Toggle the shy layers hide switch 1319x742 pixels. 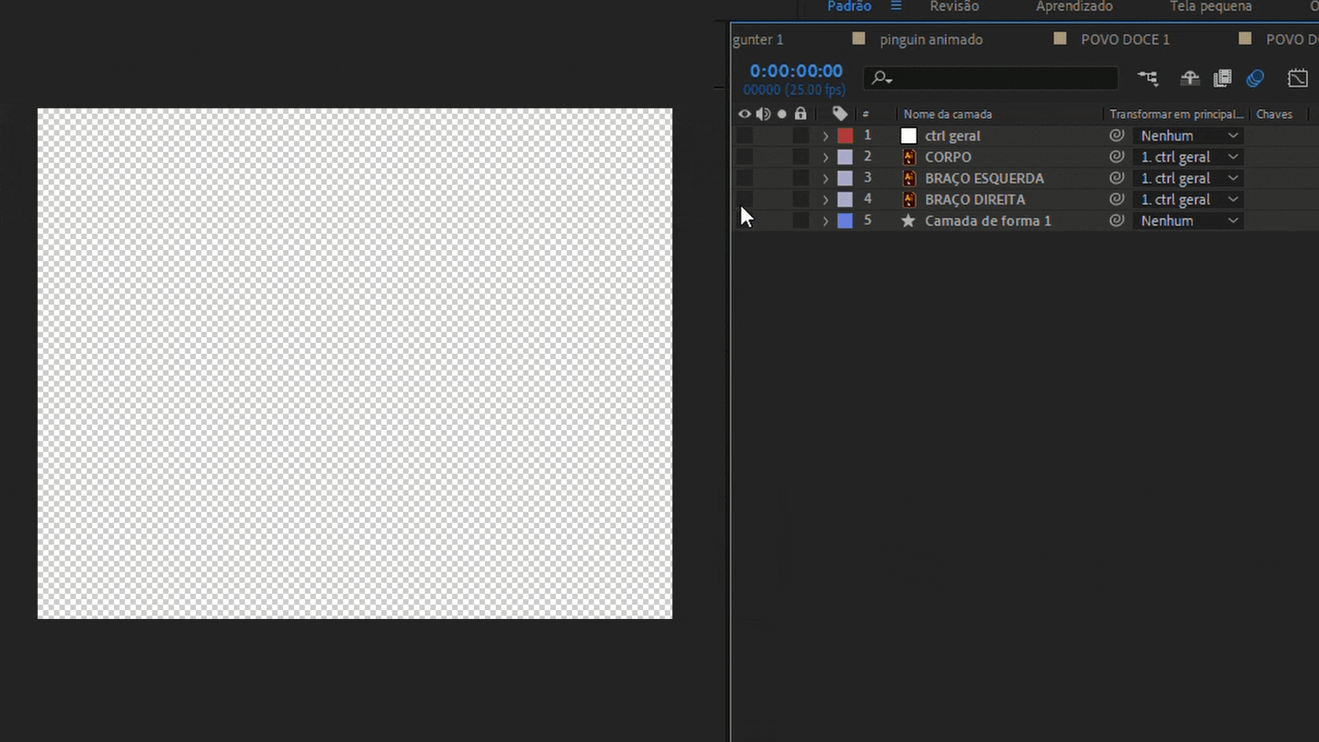(x=1190, y=78)
